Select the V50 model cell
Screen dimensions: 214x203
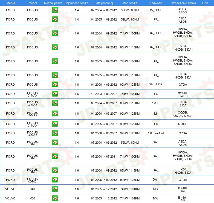[32, 198]
